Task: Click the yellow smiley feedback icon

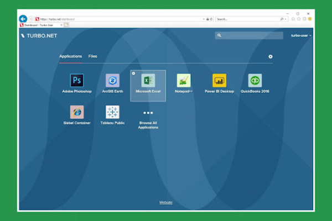Action: [x=310, y=19]
